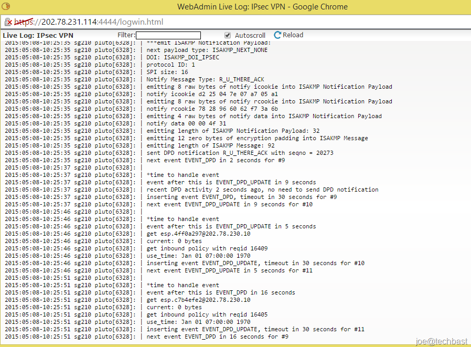This screenshot has height=347, width=471.
Task: Click line 'inserting event EVENT_DPD_UPDATE, timeout in 30 seconds for #11'
Action: click(x=255, y=329)
